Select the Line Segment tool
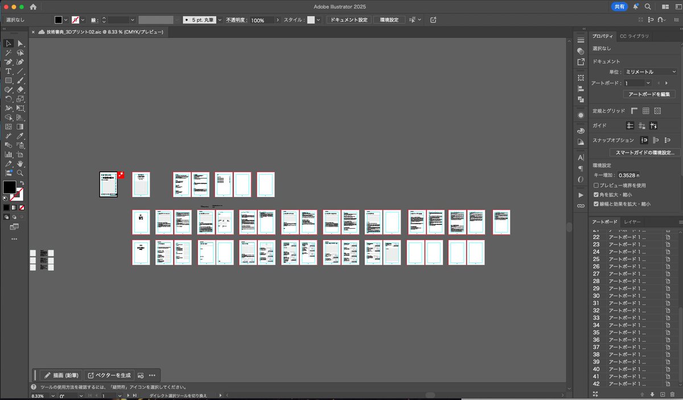 20,71
